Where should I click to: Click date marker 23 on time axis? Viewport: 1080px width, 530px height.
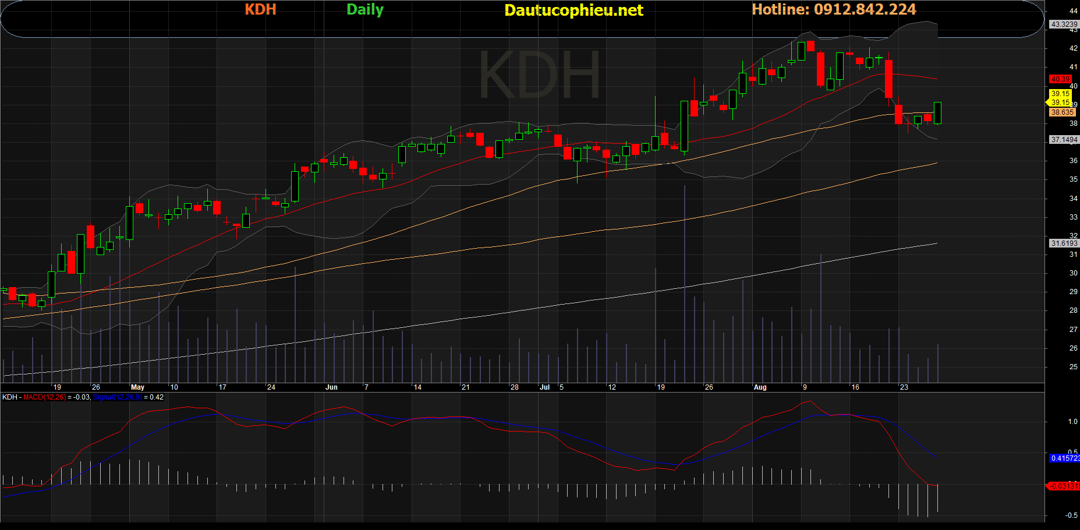(904, 387)
